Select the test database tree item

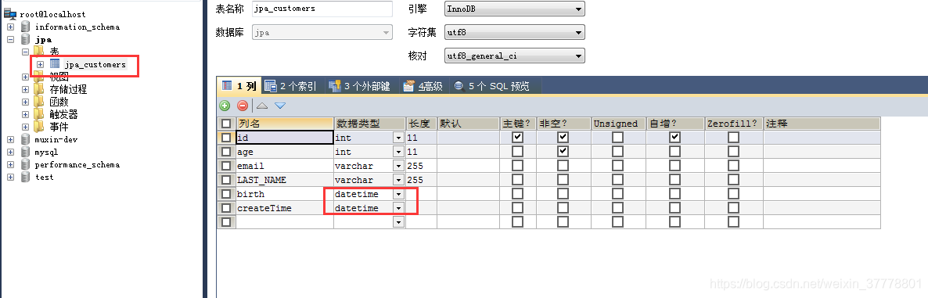(x=44, y=177)
